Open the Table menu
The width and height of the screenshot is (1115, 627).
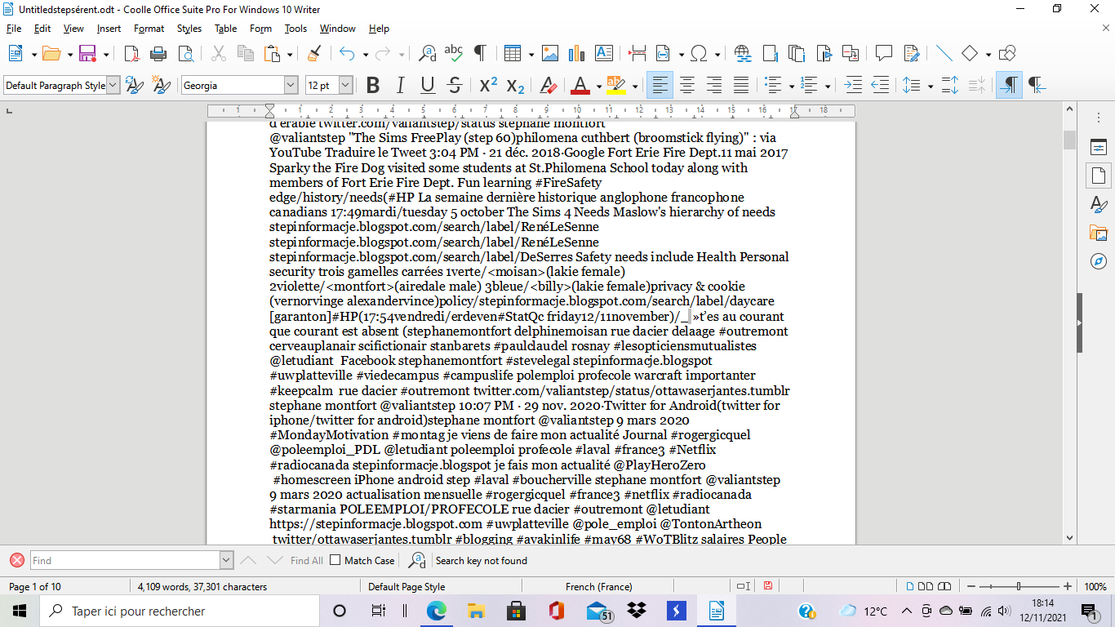click(226, 29)
